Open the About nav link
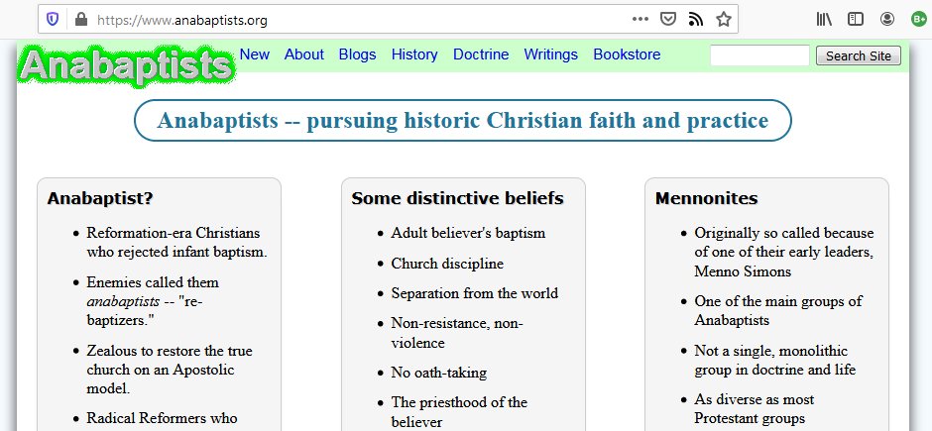The width and height of the screenshot is (932, 431). tap(303, 54)
